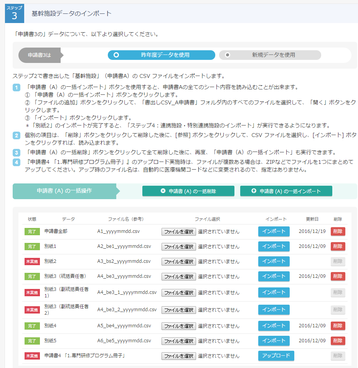Delete the 申請書全部 entry

[338, 231]
